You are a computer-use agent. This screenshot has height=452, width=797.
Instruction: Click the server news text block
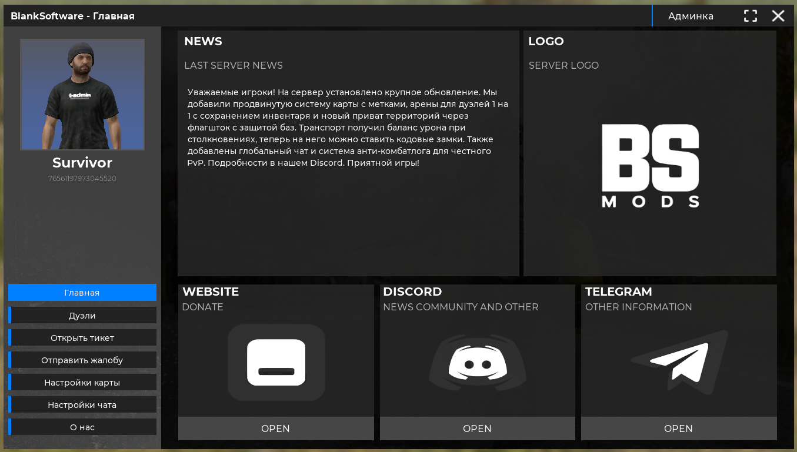(348, 128)
